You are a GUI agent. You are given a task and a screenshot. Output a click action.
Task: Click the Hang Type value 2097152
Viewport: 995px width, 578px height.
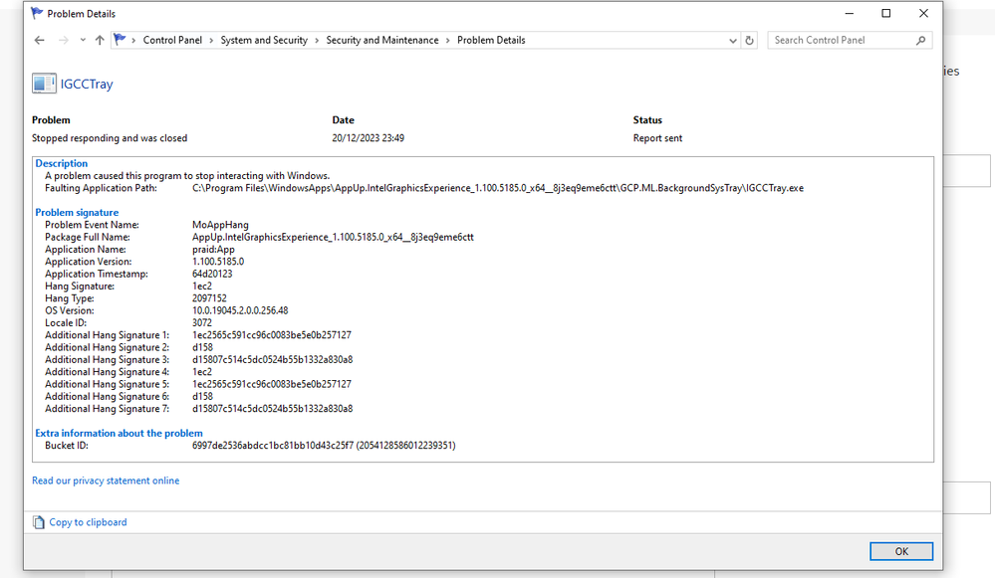[209, 298]
